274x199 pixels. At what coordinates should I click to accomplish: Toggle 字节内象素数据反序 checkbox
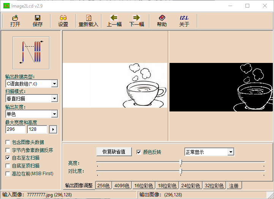(x=8, y=150)
